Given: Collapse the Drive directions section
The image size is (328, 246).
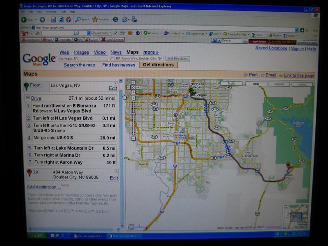Looking at the screenshot, I should (x=28, y=98).
